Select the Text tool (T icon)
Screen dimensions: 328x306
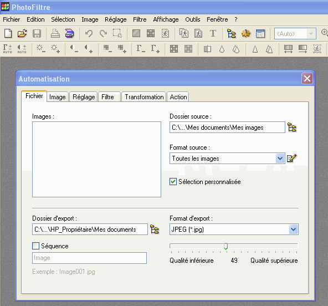coord(213,33)
